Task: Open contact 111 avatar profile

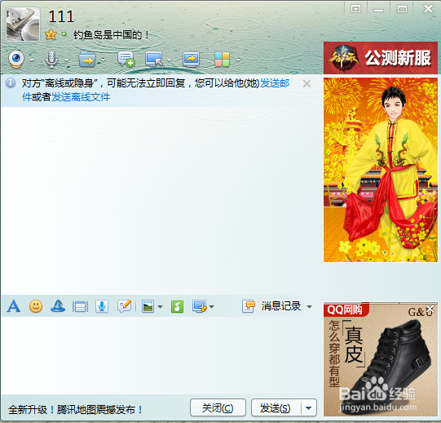Action: (23, 24)
